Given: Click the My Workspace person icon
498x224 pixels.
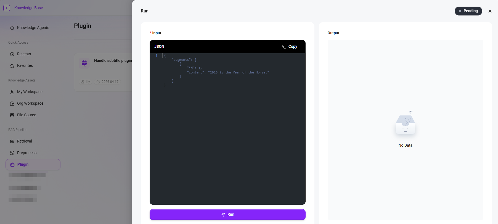Looking at the screenshot, I should pos(12,92).
